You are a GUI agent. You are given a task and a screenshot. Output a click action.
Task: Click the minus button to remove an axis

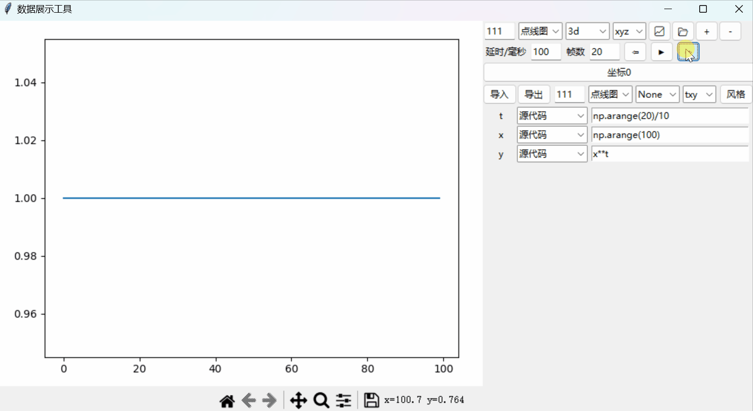[x=730, y=31]
